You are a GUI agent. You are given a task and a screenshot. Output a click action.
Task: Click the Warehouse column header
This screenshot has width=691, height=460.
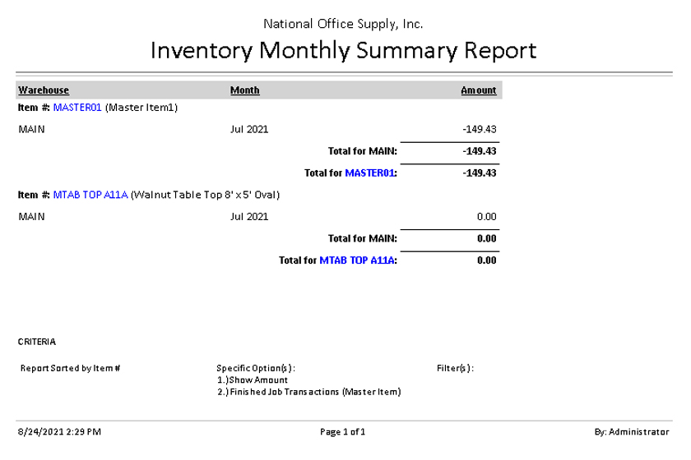(x=44, y=90)
